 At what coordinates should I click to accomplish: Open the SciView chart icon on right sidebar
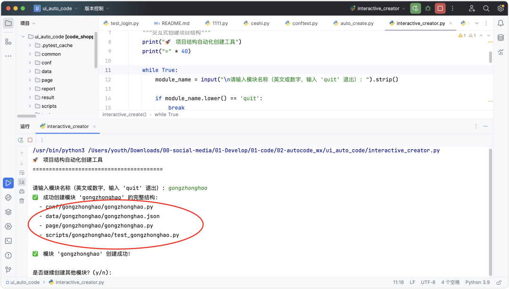[501, 52]
